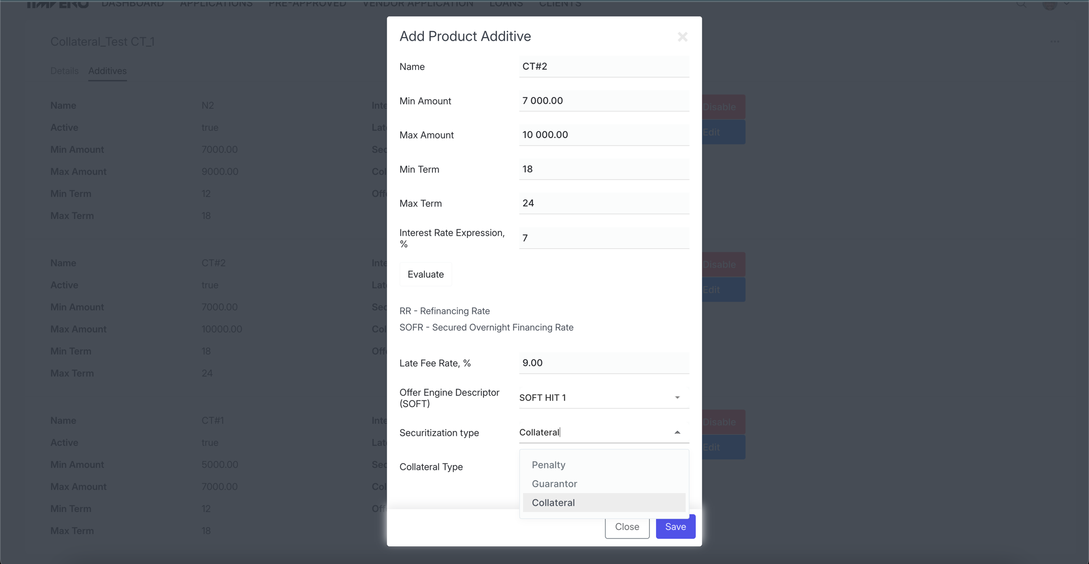Click the Name input field
The width and height of the screenshot is (1089, 564).
604,67
